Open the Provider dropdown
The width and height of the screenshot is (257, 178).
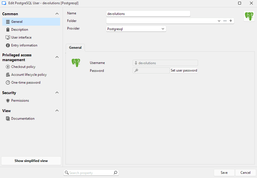[x=163, y=28]
